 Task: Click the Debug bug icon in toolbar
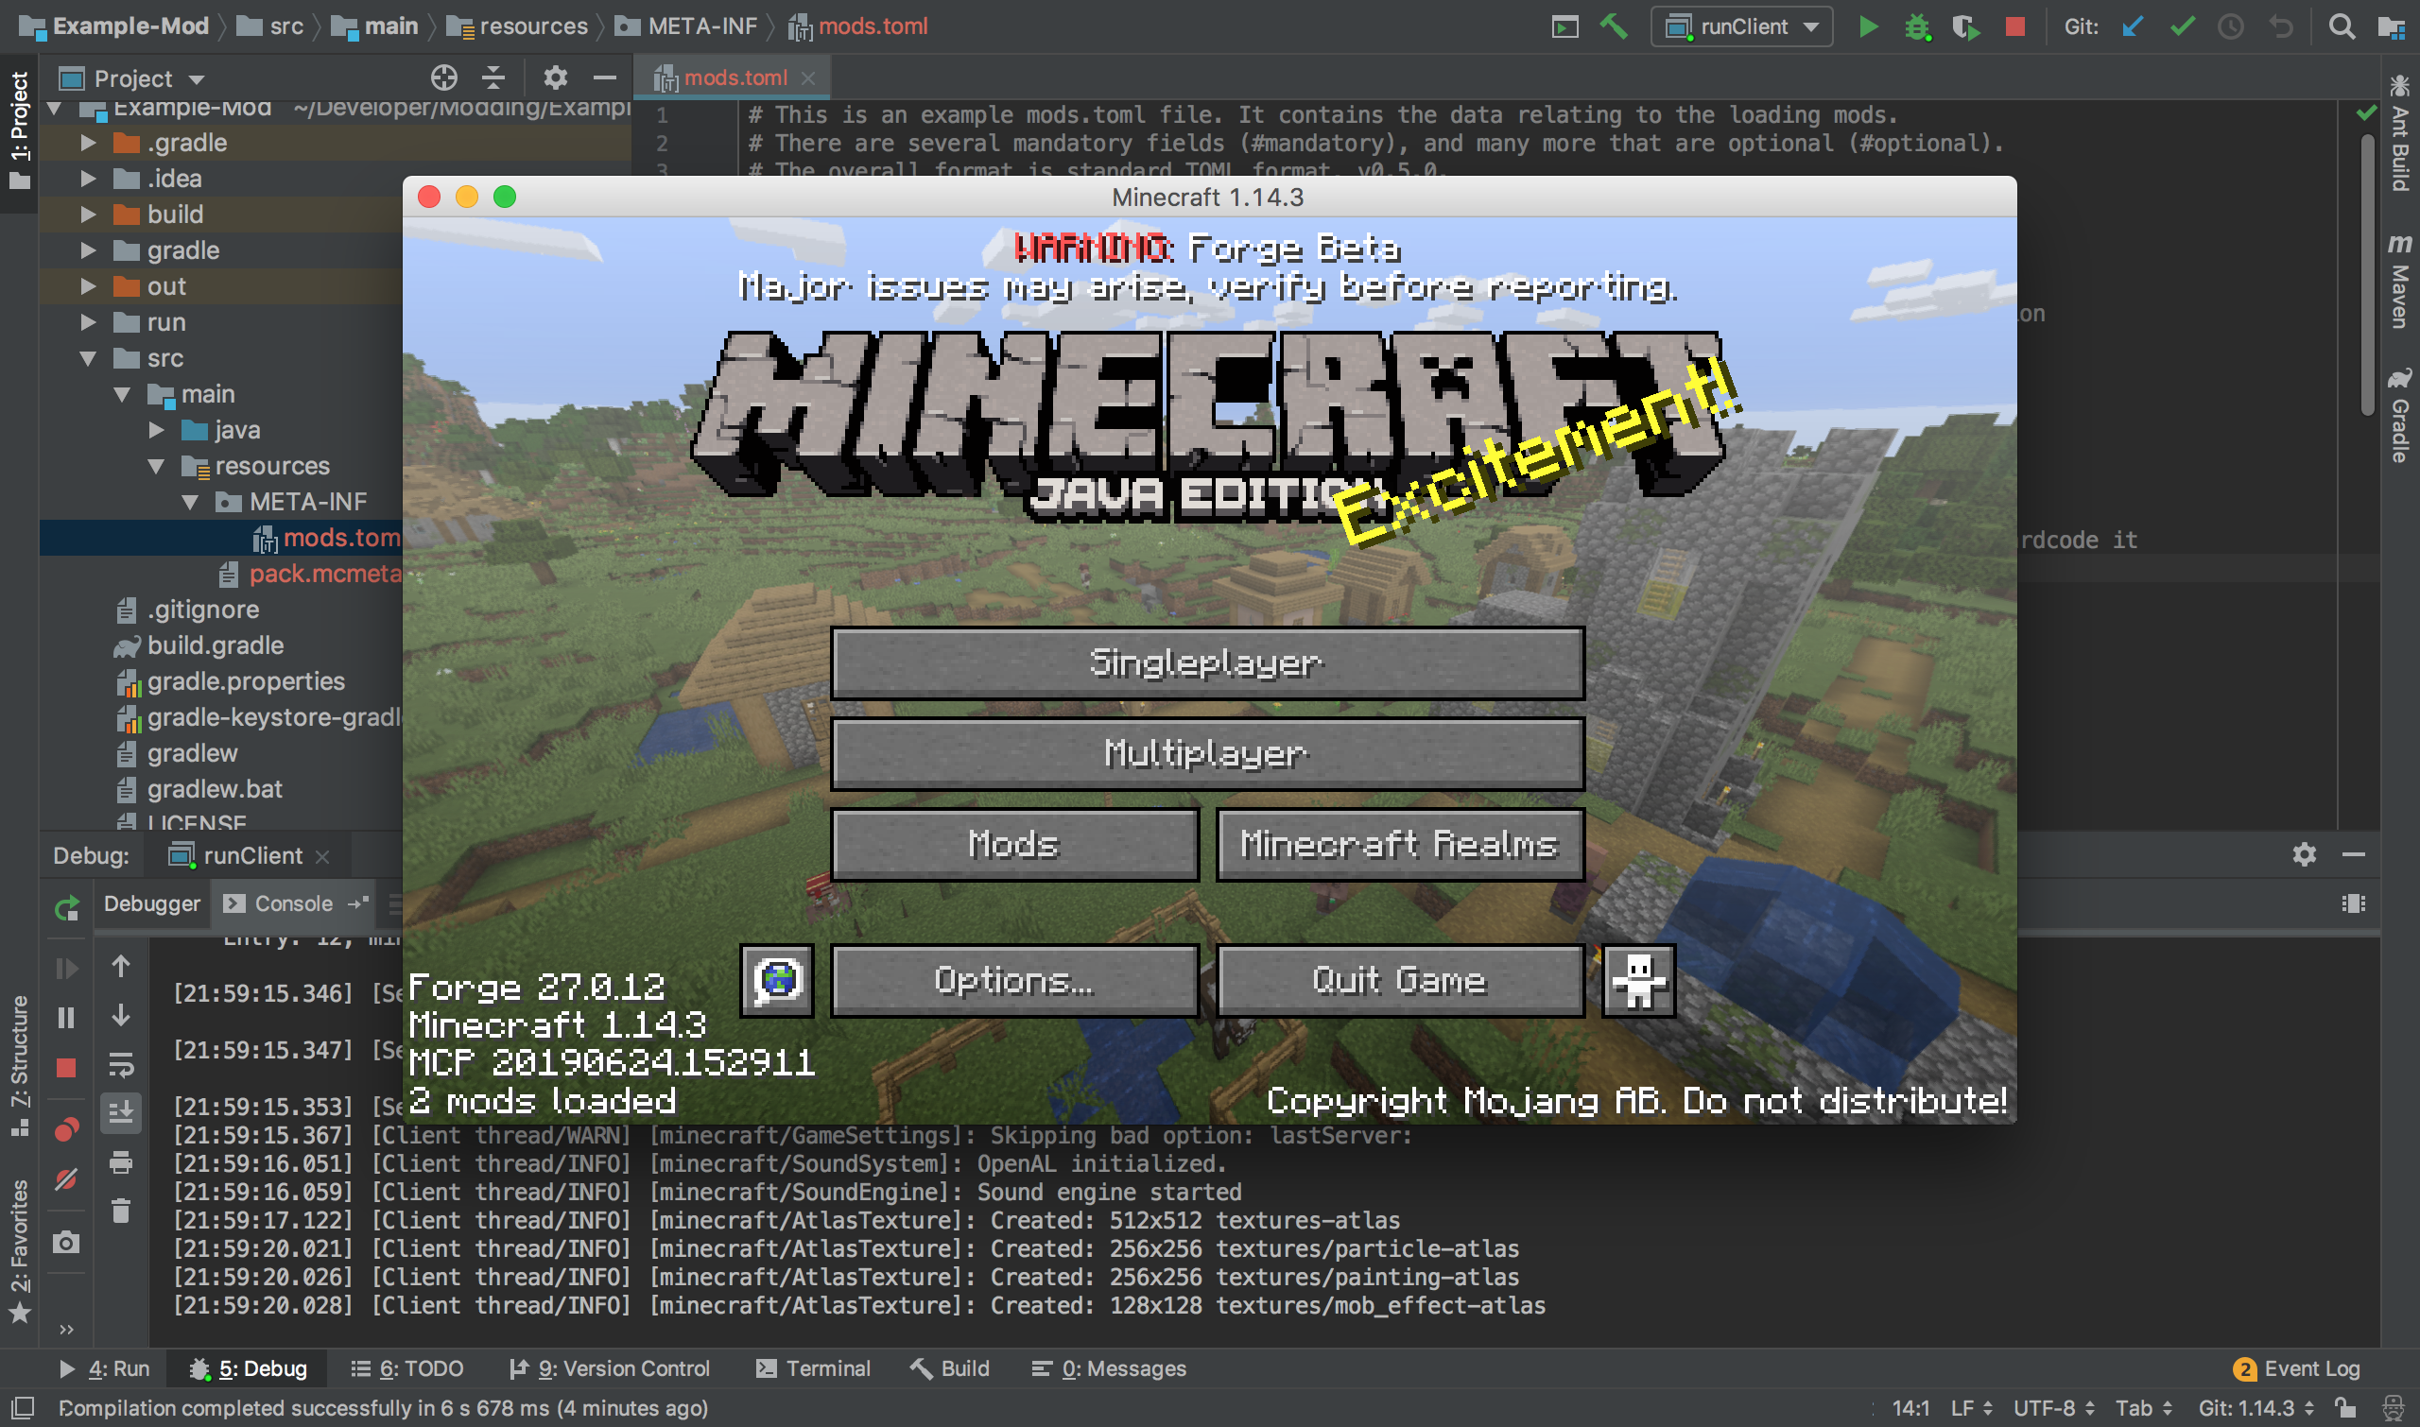[x=1917, y=26]
